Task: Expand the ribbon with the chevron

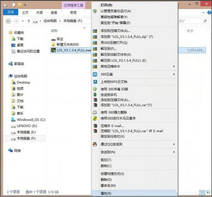Action: click(203, 13)
